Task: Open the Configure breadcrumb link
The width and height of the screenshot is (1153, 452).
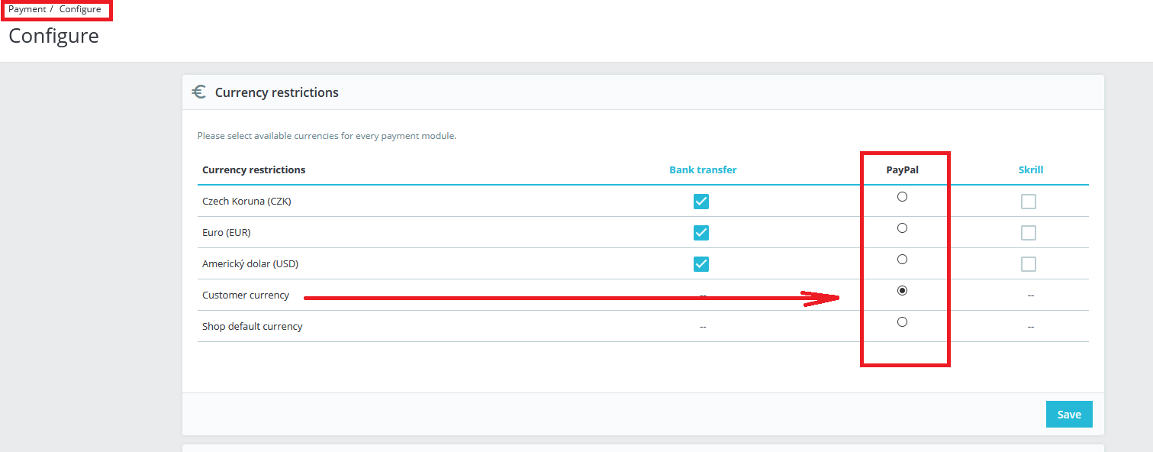Action: tap(80, 9)
